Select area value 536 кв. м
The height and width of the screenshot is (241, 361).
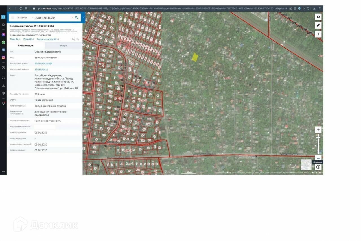pyautogui.click(x=40, y=94)
